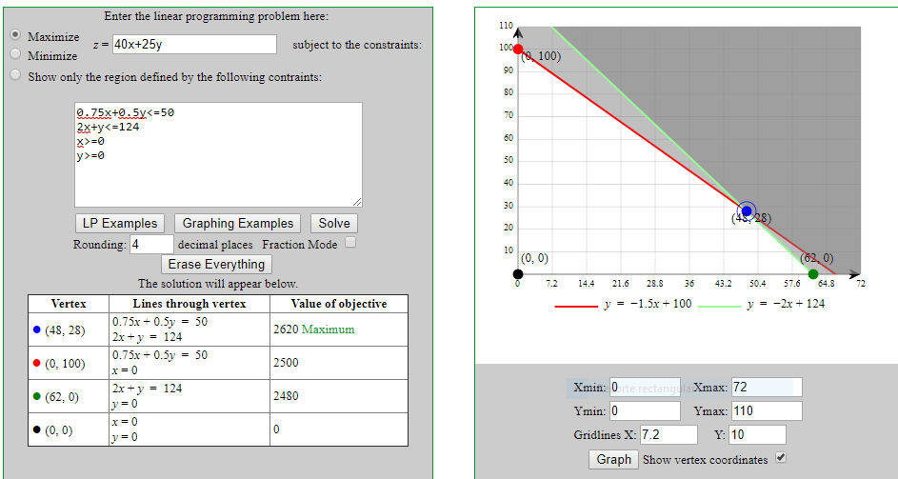Image resolution: width=898 pixels, height=479 pixels.
Task: Click the Erase Everything button
Action: point(216,264)
